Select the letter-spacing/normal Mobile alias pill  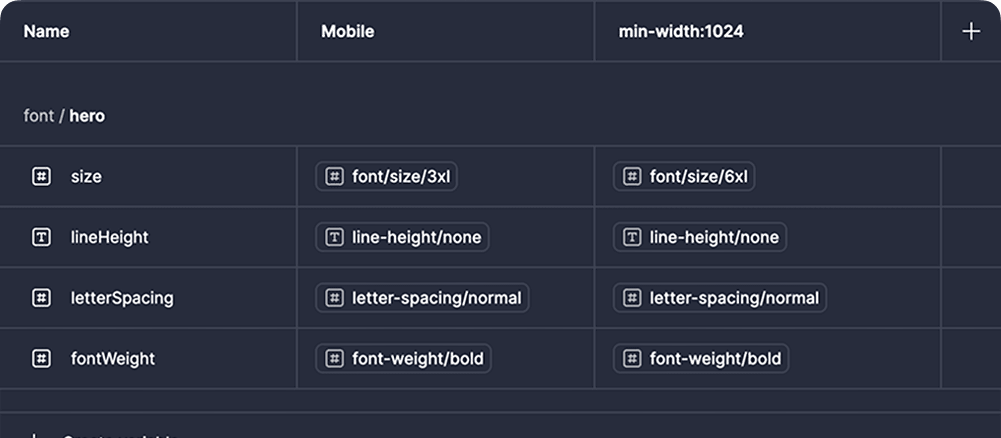(422, 298)
